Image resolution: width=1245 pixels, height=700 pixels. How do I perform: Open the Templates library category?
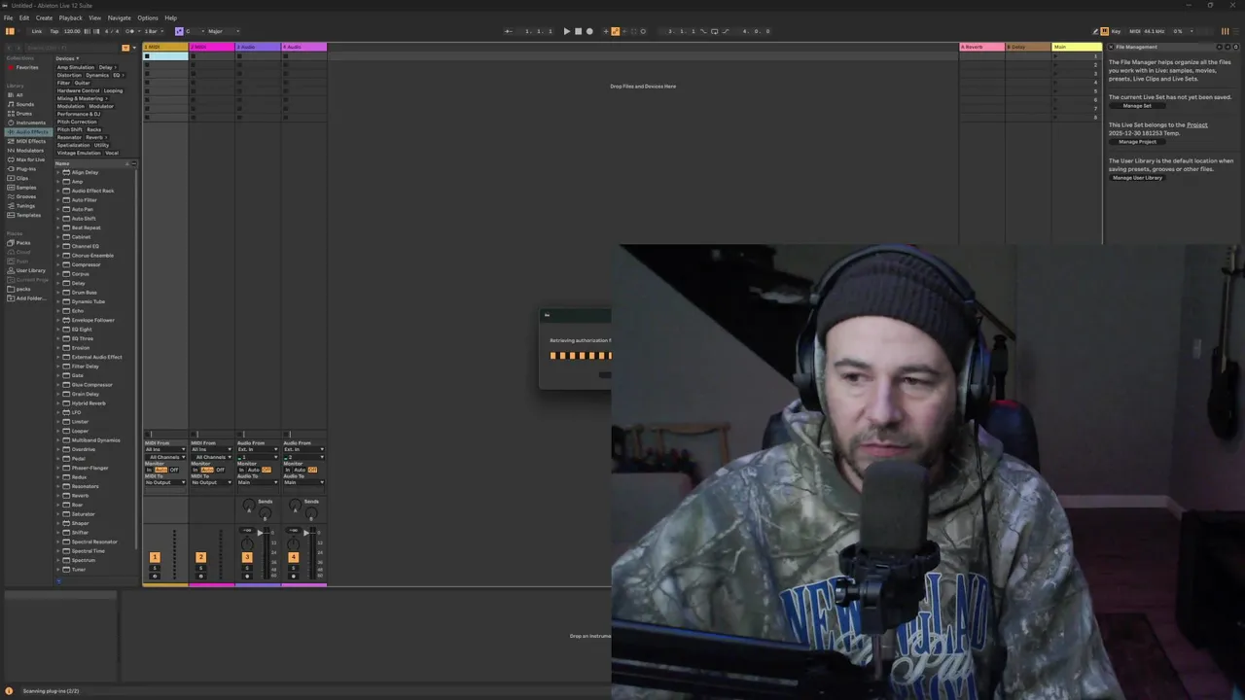(28, 215)
